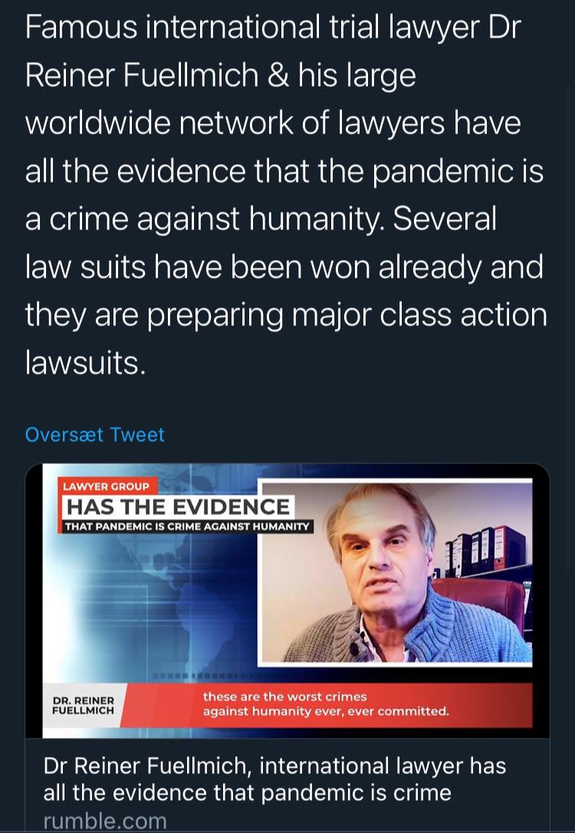Click 'all the evidence that the pandemic is' line
The image size is (575, 833).
pos(284,172)
